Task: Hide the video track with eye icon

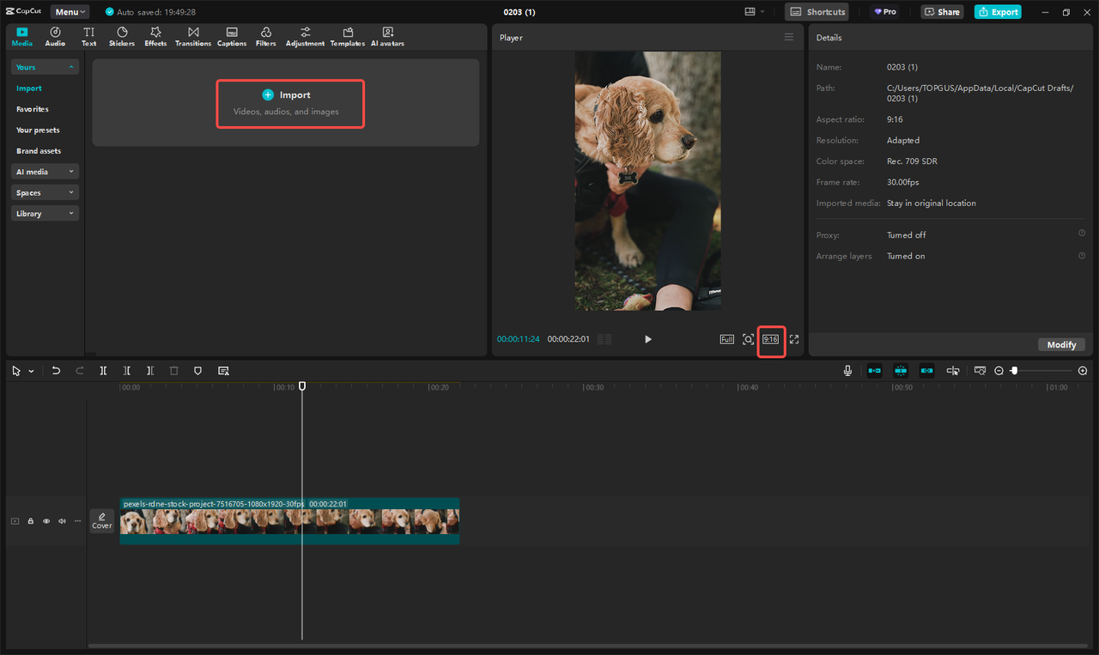Action: pos(46,521)
